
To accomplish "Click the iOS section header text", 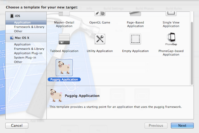I will coord(17,16).
